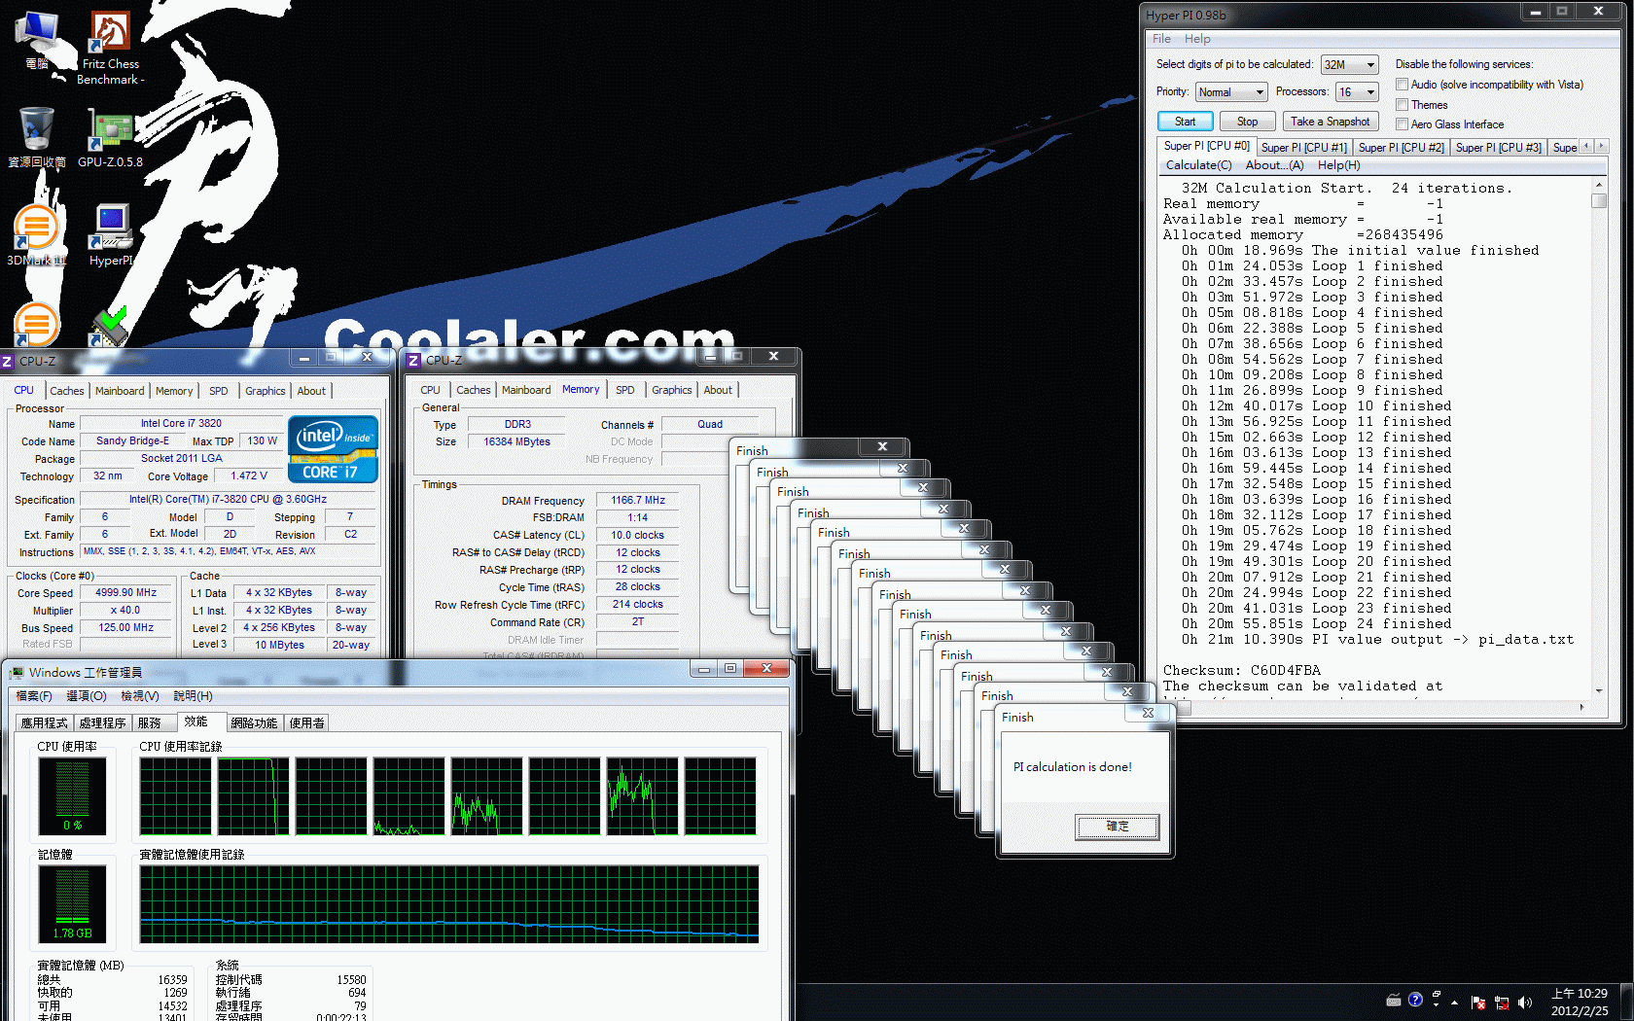Launch the HyperPI desktop shortcut
Screen dimensions: 1634x1021
click(x=110, y=235)
